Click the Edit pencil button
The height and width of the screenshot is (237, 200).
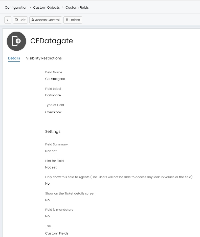tap(20, 20)
